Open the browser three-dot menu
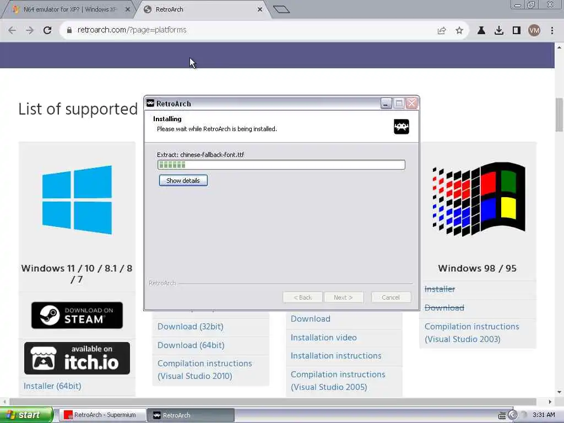The width and height of the screenshot is (564, 423). [x=552, y=31]
